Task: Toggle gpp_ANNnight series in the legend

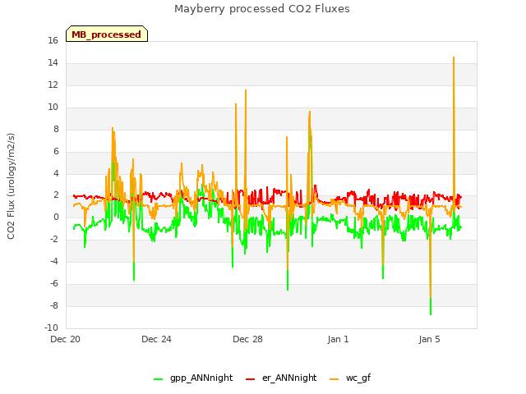Action: pos(193,378)
